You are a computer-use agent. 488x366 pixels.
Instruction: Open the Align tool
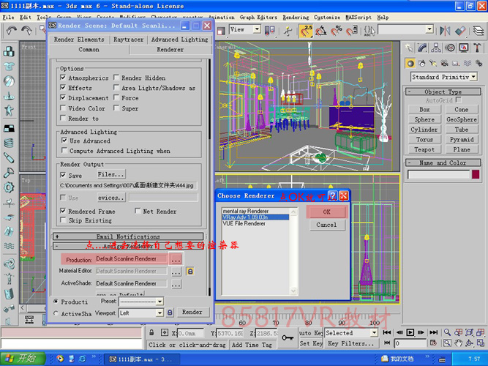460,31
